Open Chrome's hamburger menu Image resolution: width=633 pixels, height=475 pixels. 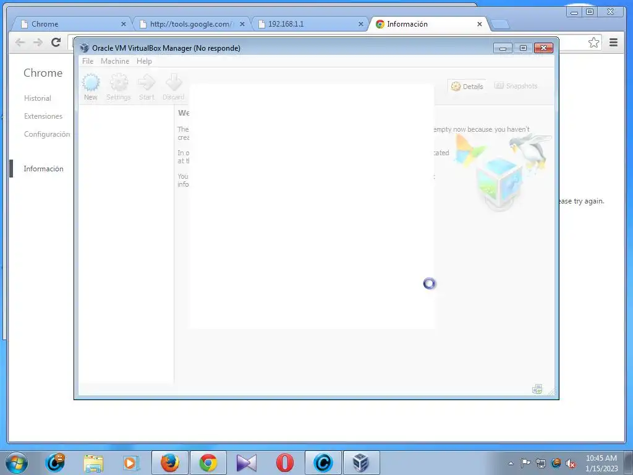pos(613,43)
